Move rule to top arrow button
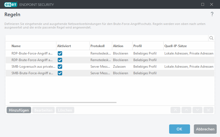 175,110
